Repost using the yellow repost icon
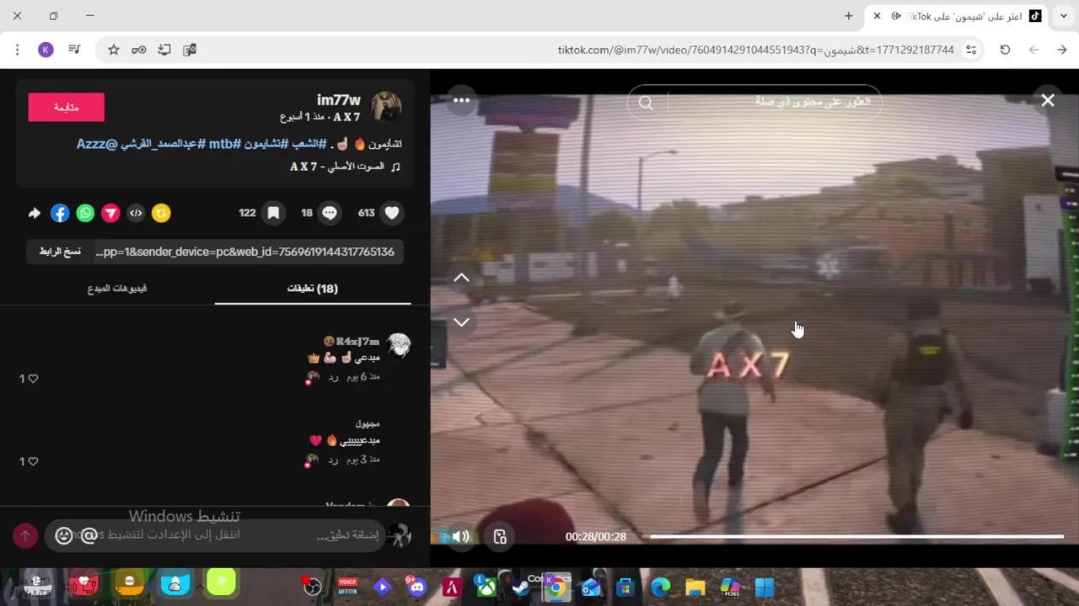This screenshot has height=606, width=1079. click(161, 214)
